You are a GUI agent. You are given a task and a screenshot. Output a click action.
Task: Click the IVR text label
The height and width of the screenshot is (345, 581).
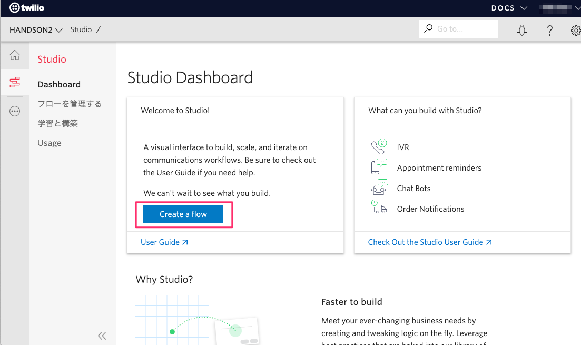[x=403, y=147]
